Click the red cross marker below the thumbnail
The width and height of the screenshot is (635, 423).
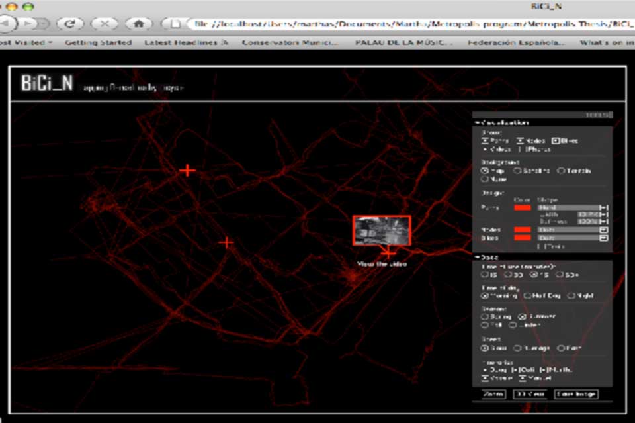point(388,254)
